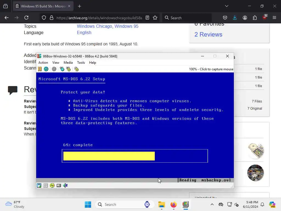Click the Windows Start button
The image size is (281, 211).
pyautogui.click(x=88, y=204)
